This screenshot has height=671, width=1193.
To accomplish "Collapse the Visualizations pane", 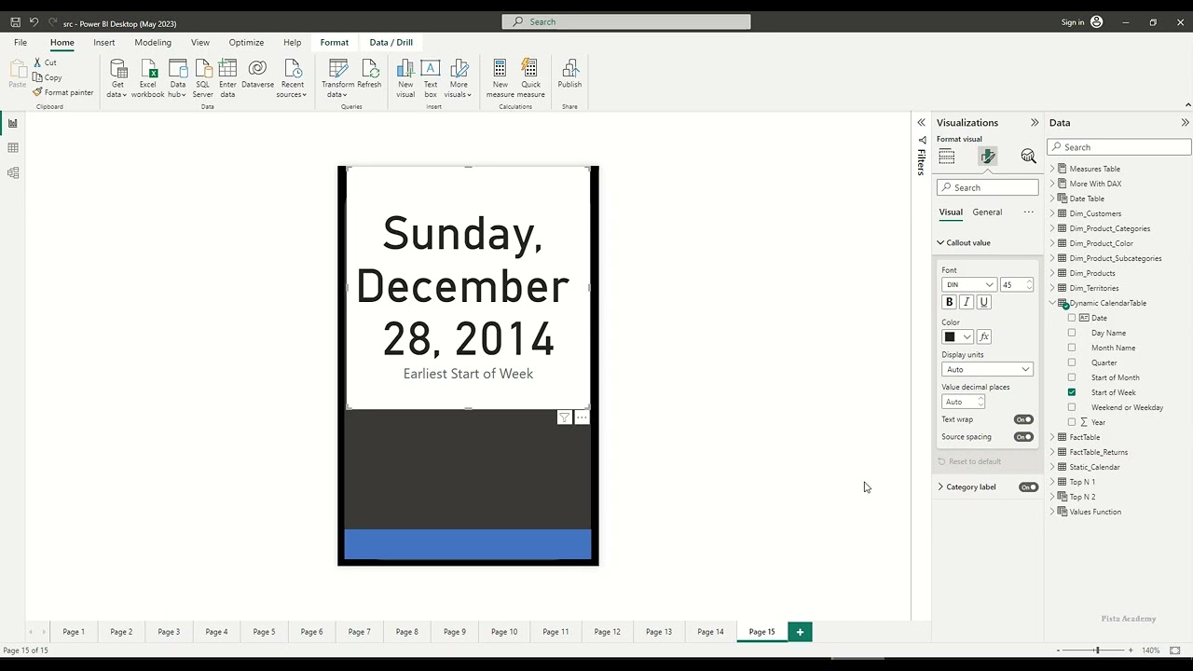I will [x=1034, y=123].
